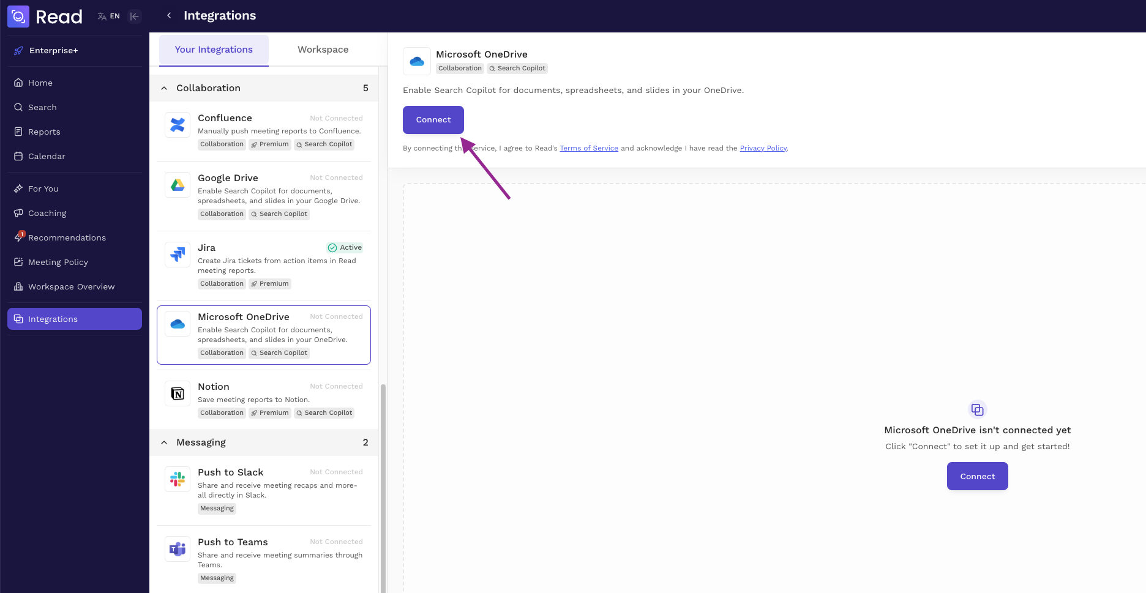Select the Push to Teams title
The image size is (1146, 593).
(233, 542)
